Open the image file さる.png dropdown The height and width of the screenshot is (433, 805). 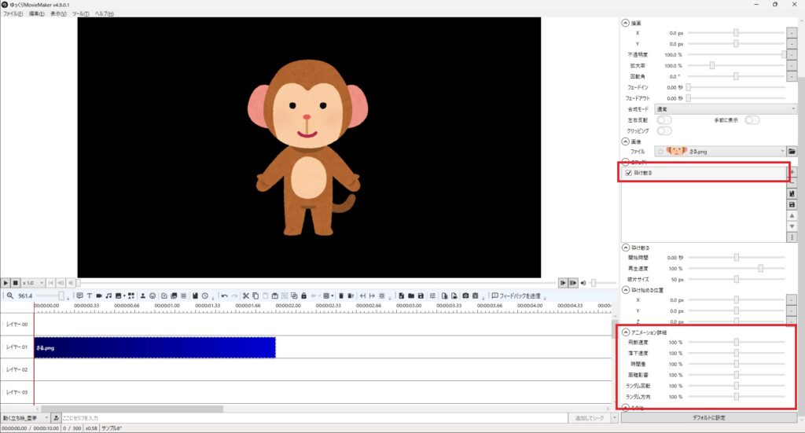(720, 152)
